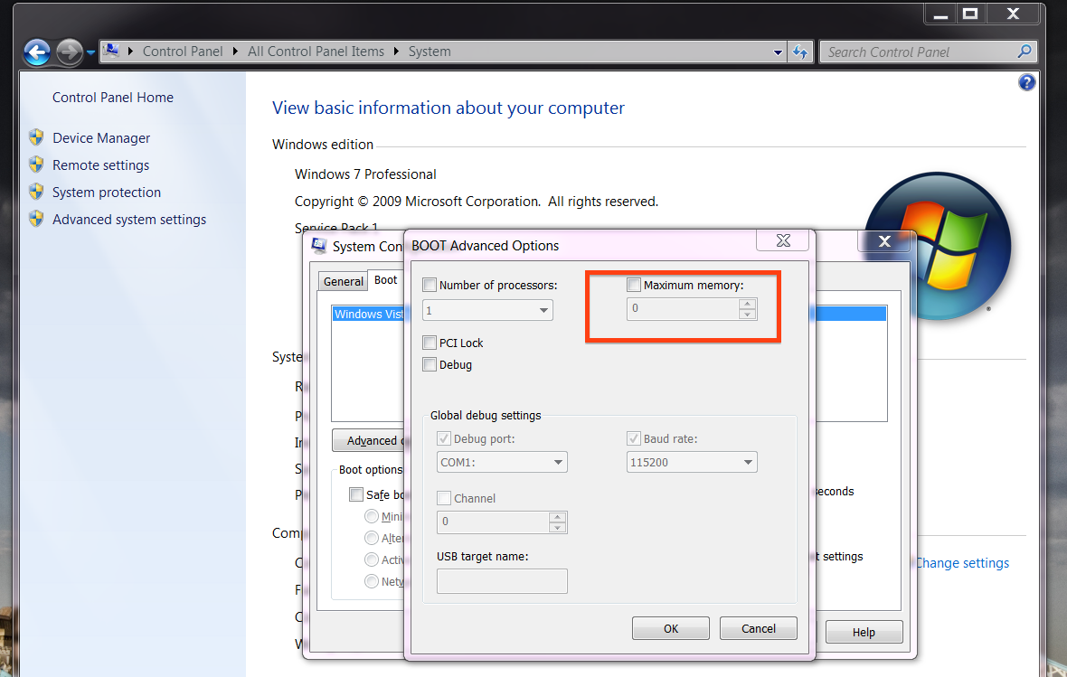This screenshot has height=677, width=1067.
Task: Click the address bar refresh icon
Action: coord(800,52)
